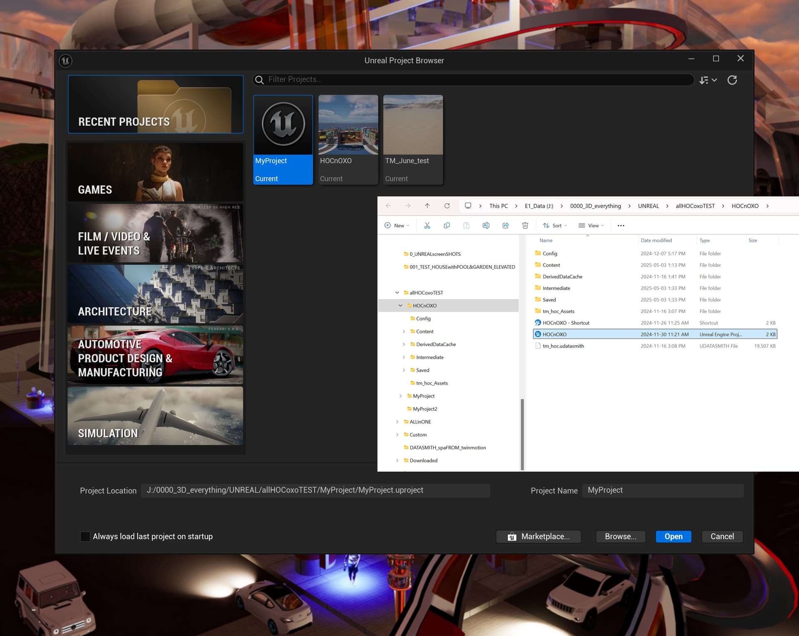799x636 pixels.
Task: Select MyProject2 in the folder tree
Action: [422, 409]
